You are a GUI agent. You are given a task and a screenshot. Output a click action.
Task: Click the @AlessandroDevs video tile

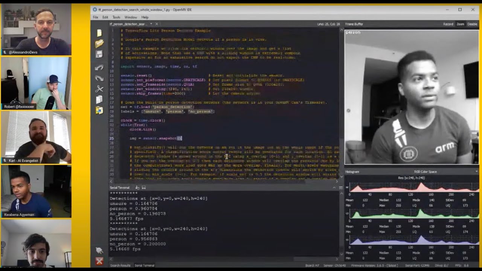[36, 30]
